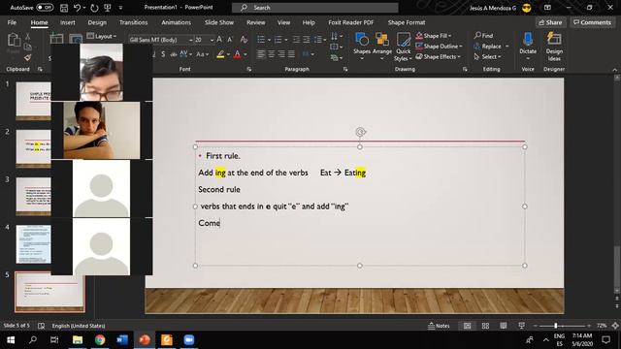Open the Shapes gallery
Viewport: 621px width, 349px height.
point(362,47)
